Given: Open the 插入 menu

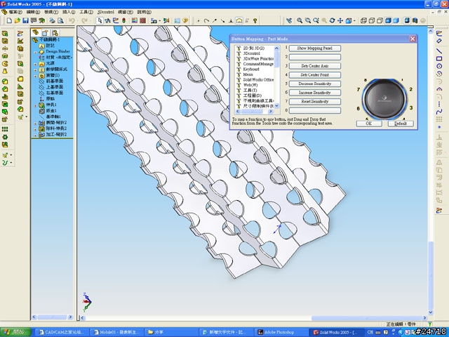Looking at the screenshot, I should 69,12.
